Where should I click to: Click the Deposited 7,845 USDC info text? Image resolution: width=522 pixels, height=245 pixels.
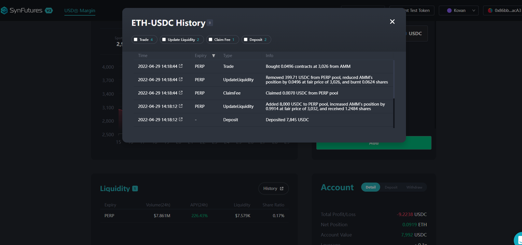point(287,119)
